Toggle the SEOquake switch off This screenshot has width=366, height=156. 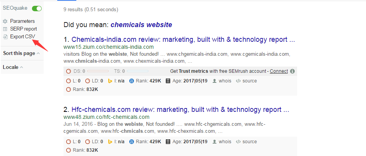coord(37,9)
